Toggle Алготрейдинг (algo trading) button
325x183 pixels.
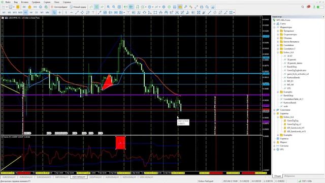pos(59,7)
